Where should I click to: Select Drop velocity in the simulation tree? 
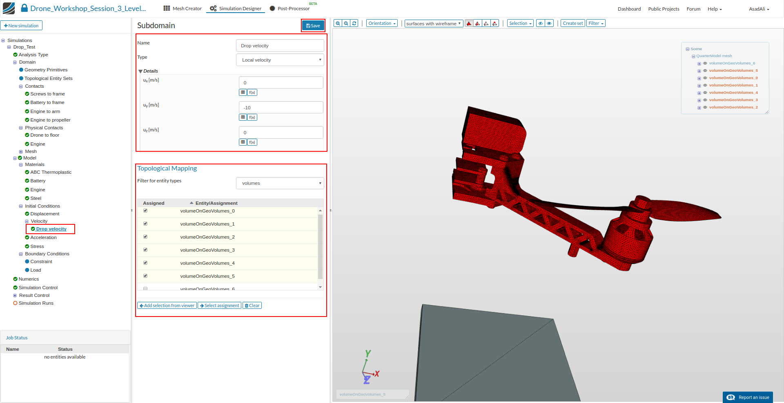[x=51, y=229]
